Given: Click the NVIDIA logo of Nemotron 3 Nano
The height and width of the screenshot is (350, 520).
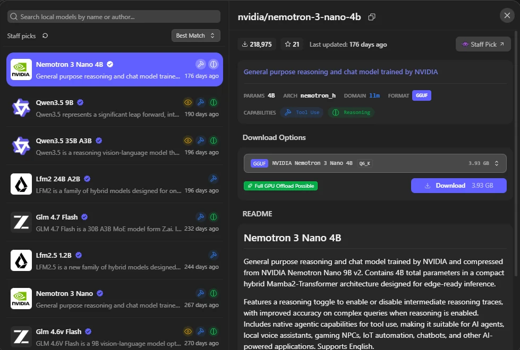Looking at the screenshot, I should [x=21, y=299].
